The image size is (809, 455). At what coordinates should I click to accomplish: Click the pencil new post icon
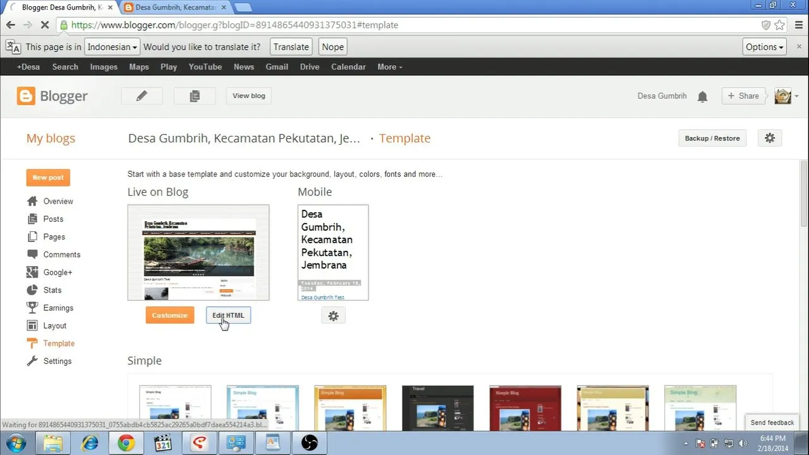(x=142, y=96)
